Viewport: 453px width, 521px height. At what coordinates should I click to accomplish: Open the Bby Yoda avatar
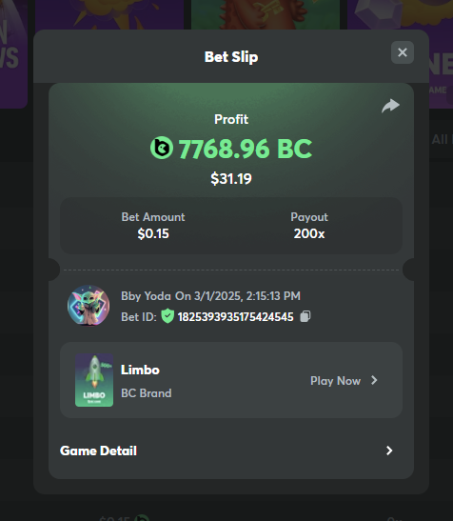[x=89, y=306]
